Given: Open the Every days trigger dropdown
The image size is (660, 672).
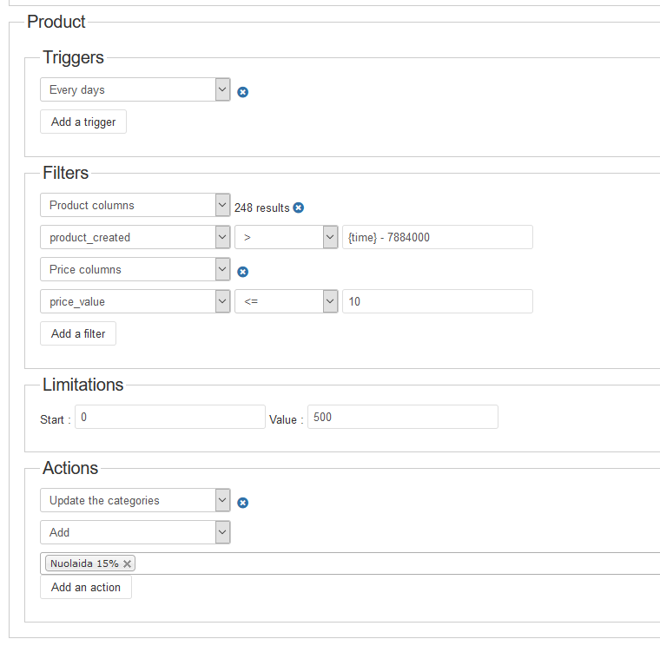Looking at the screenshot, I should tap(135, 89).
